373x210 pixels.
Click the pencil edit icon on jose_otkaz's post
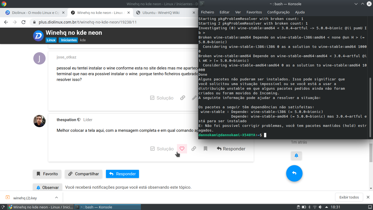[194, 98]
